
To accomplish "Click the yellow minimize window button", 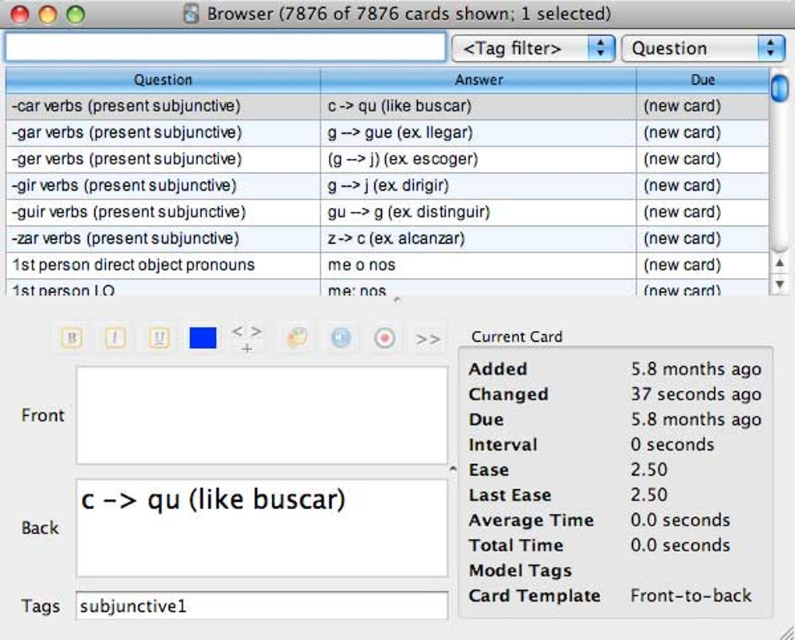I will [x=48, y=14].
